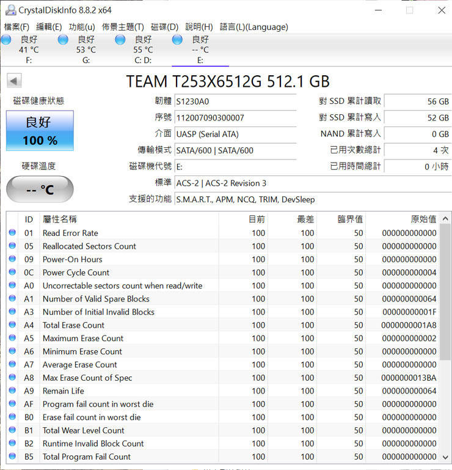Screen dimensions: 452x470
Task: Click the status dot of Maximum Erase Count row
Action: click(x=12, y=338)
